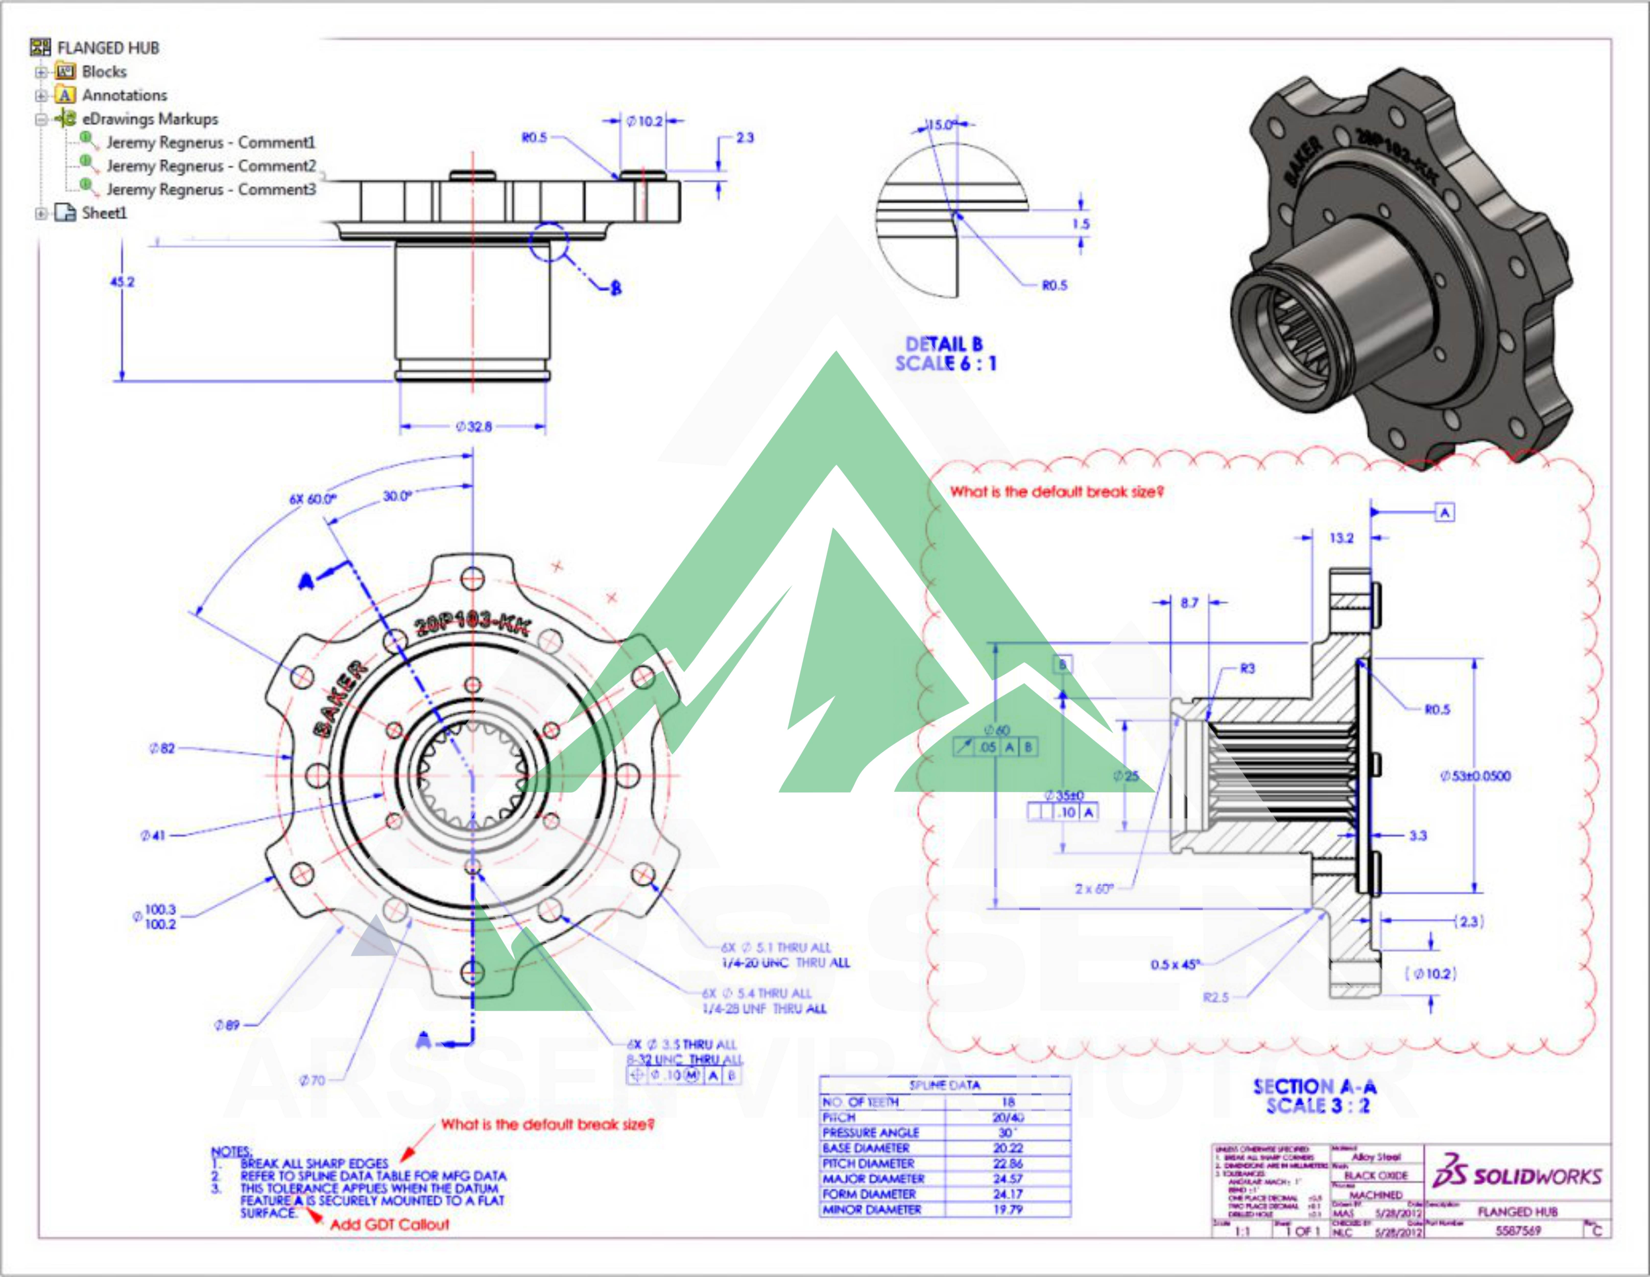Click the Ø41 diameter dimension
1650x1277 pixels.
[x=153, y=836]
